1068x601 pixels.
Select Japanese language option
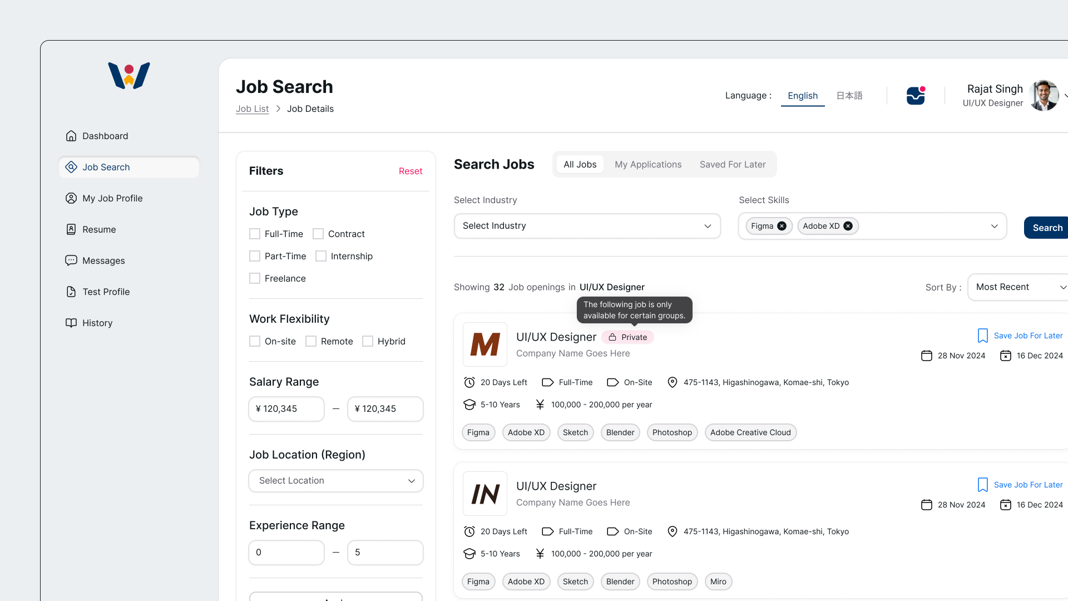tap(849, 96)
